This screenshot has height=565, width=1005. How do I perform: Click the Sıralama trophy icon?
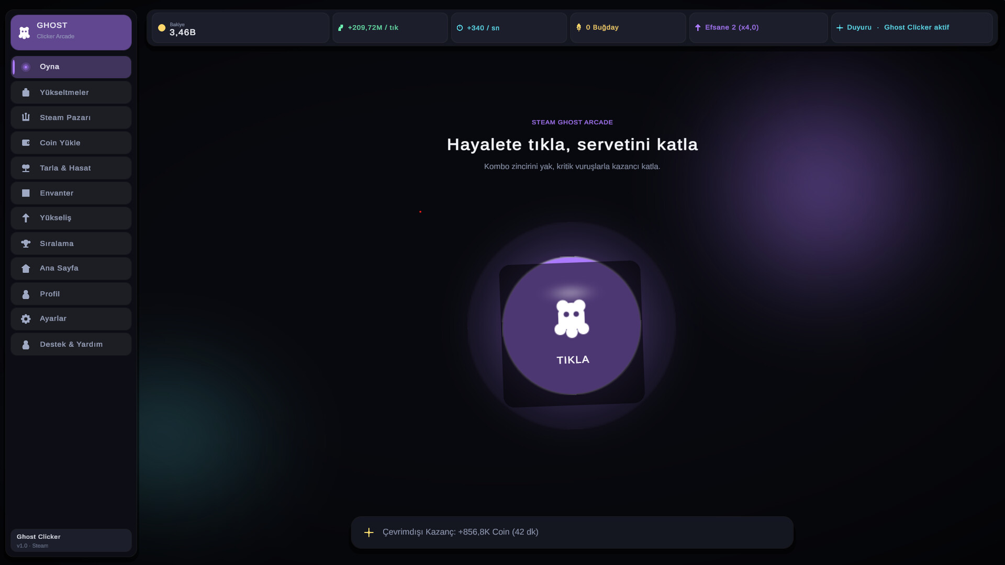click(x=26, y=244)
